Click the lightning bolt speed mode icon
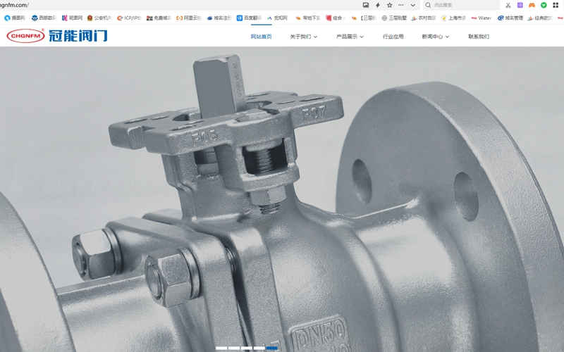 378,5
